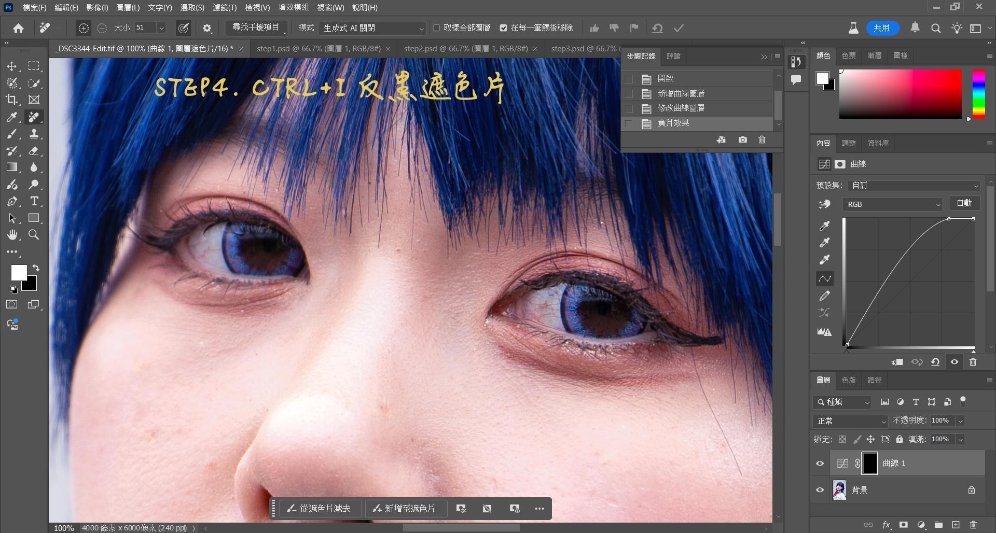Enable the 取樣全部圖層 checkbox
996x533 pixels.
pos(436,28)
